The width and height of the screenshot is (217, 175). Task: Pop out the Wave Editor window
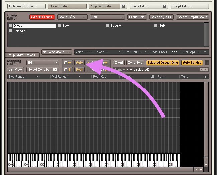(164, 6)
